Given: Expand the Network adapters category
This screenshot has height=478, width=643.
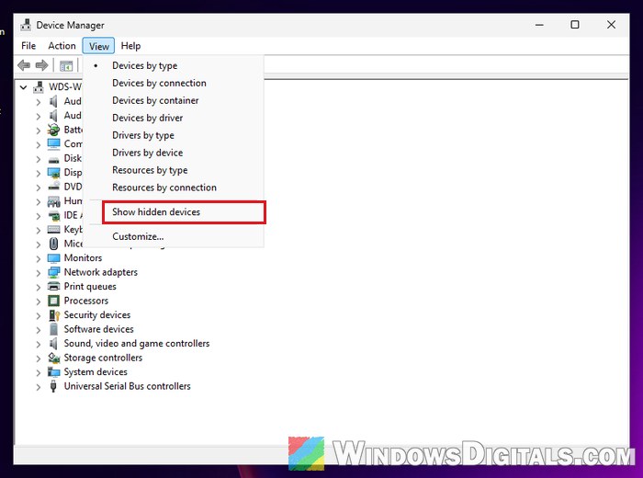Looking at the screenshot, I should click(39, 273).
